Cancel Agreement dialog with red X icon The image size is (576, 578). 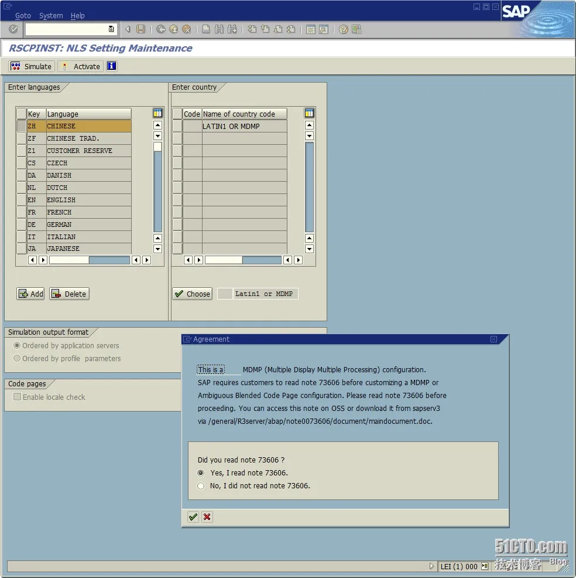tap(207, 517)
